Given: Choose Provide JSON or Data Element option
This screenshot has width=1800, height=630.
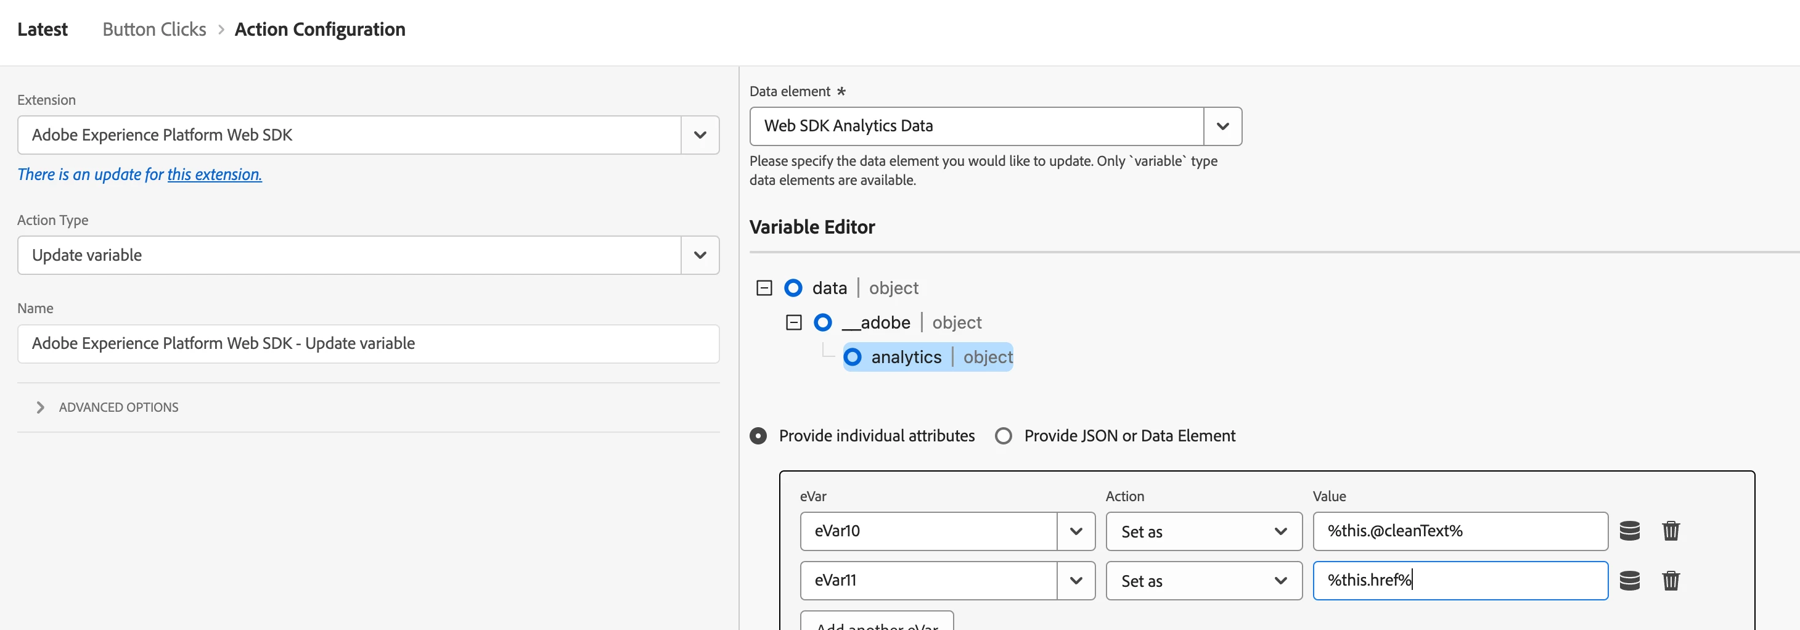Looking at the screenshot, I should point(1004,436).
